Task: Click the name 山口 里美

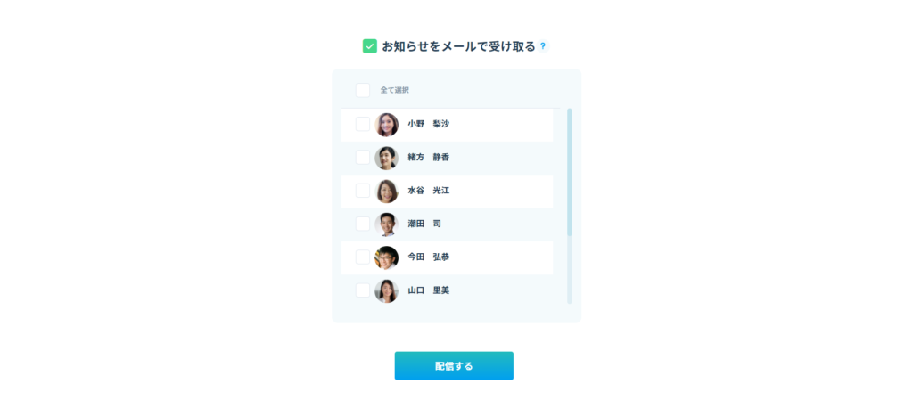Action: point(429,290)
